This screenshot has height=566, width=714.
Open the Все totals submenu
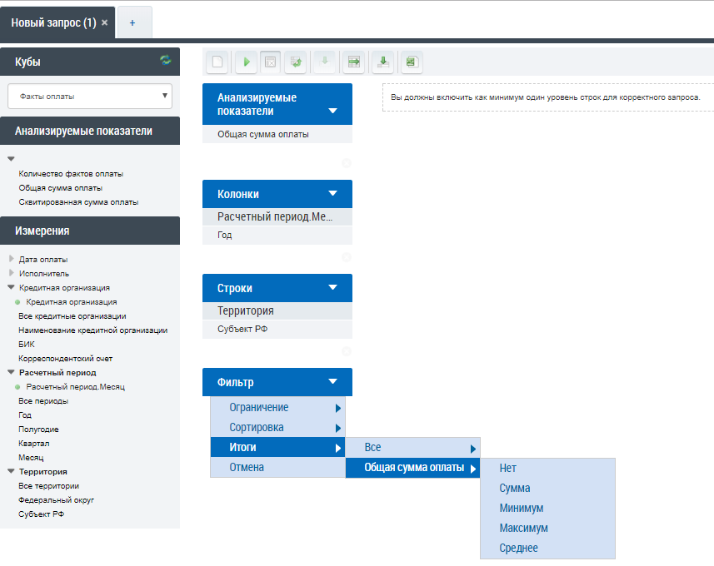[x=412, y=448]
